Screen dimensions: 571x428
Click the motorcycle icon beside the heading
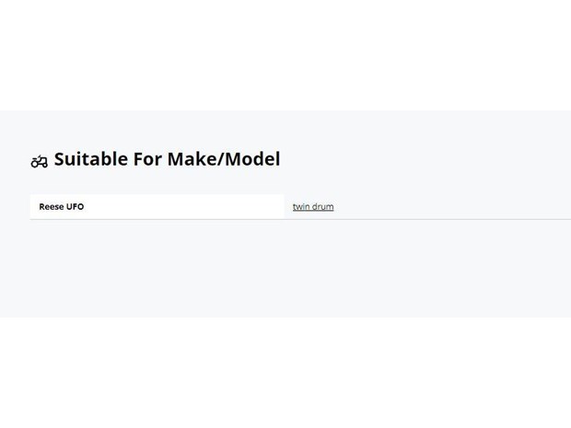pos(40,161)
